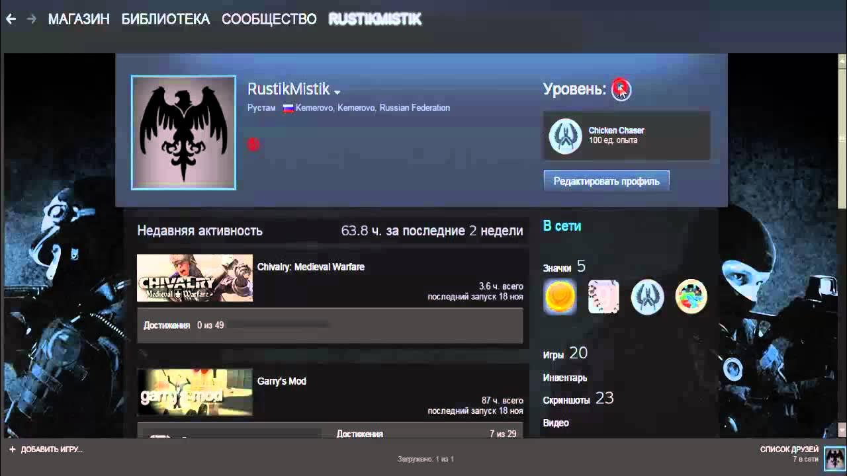Click the Counter-Strike emblem badge in badges row
The height and width of the screenshot is (476, 847).
(647, 297)
